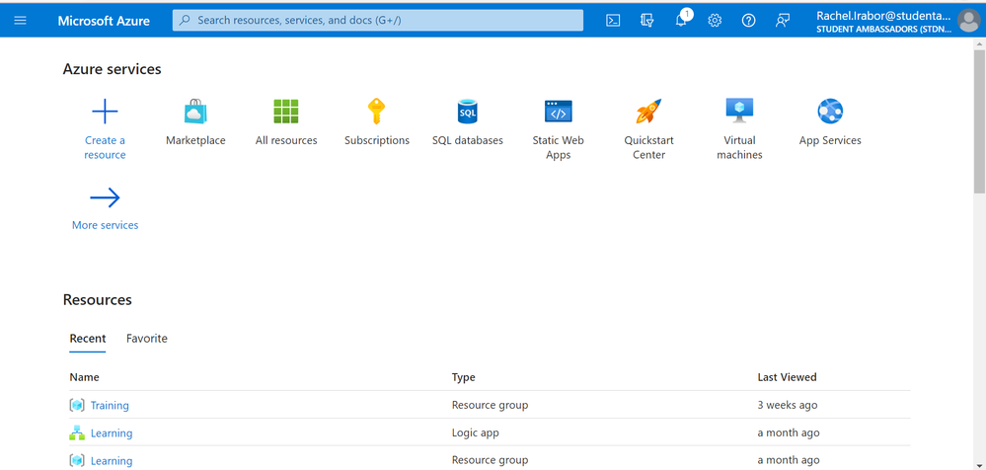Open Subscriptions key icon
The height and width of the screenshot is (470, 986).
pos(377,112)
